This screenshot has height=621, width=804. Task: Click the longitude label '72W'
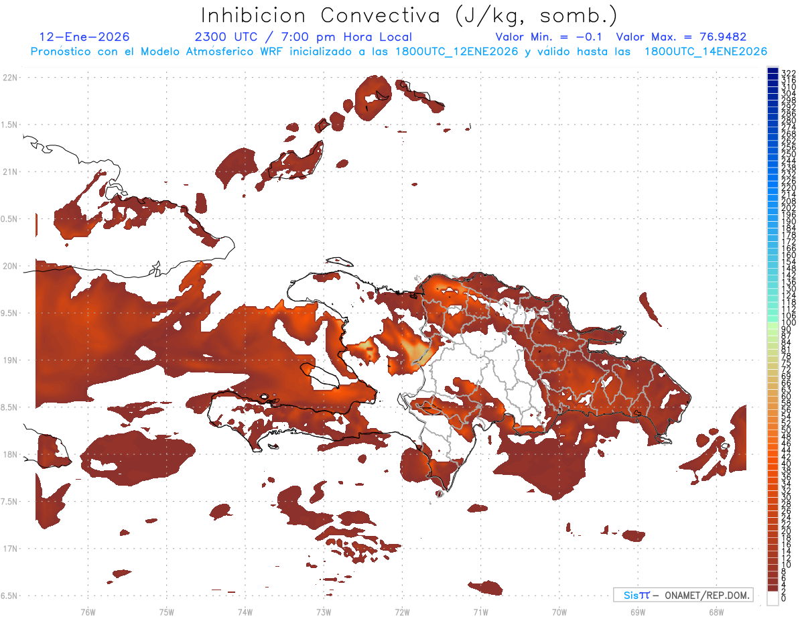402,612
